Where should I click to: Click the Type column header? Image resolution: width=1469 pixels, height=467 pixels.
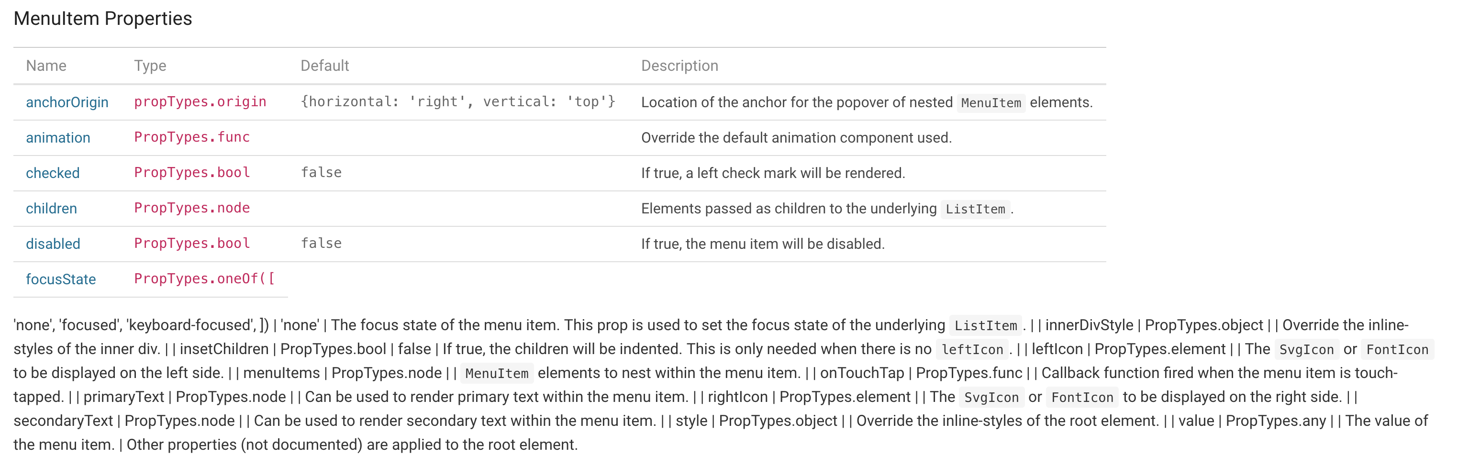[150, 66]
